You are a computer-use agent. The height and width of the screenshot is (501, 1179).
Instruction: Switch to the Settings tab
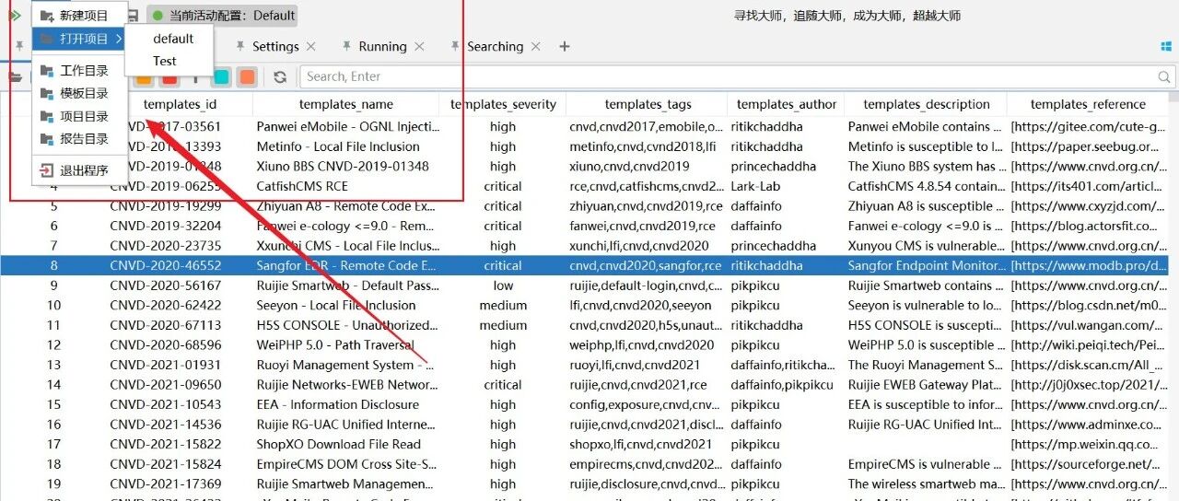click(x=275, y=46)
